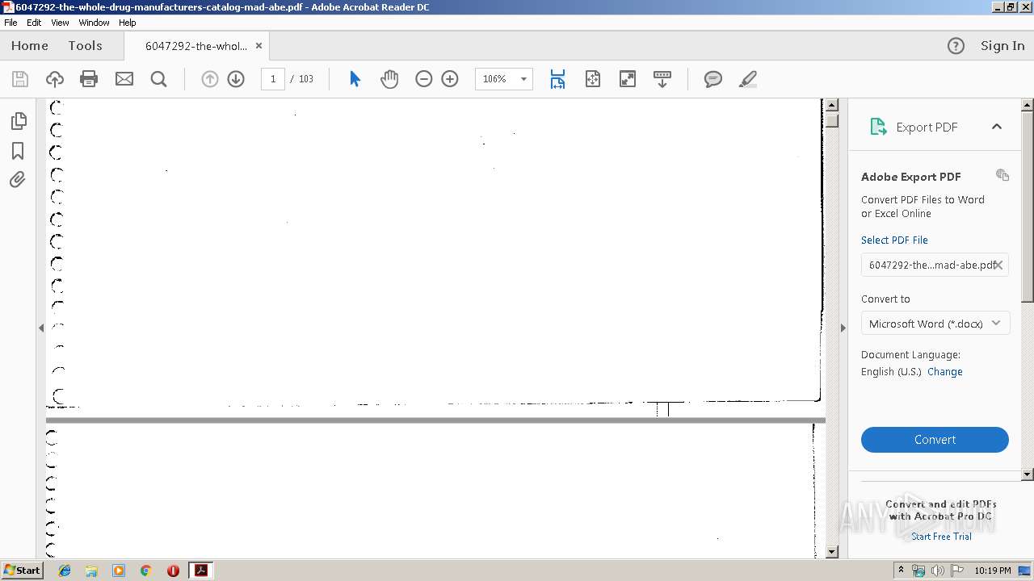Click the blue Convert button

point(935,440)
